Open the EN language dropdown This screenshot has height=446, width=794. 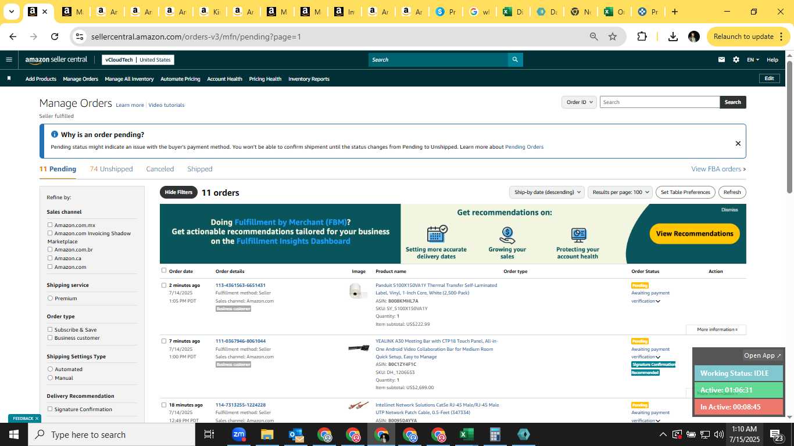753,60
